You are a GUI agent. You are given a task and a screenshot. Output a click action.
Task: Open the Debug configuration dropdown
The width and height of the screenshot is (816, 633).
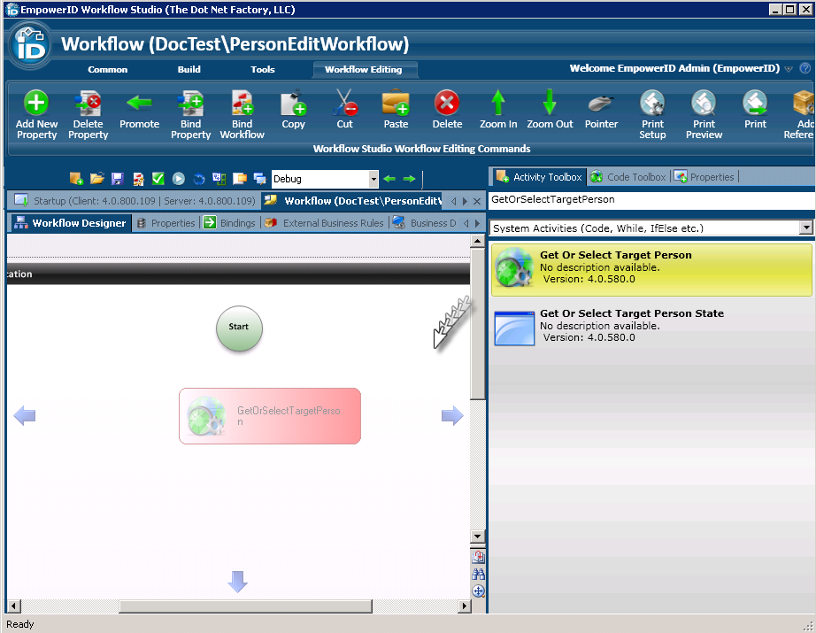[x=373, y=179]
